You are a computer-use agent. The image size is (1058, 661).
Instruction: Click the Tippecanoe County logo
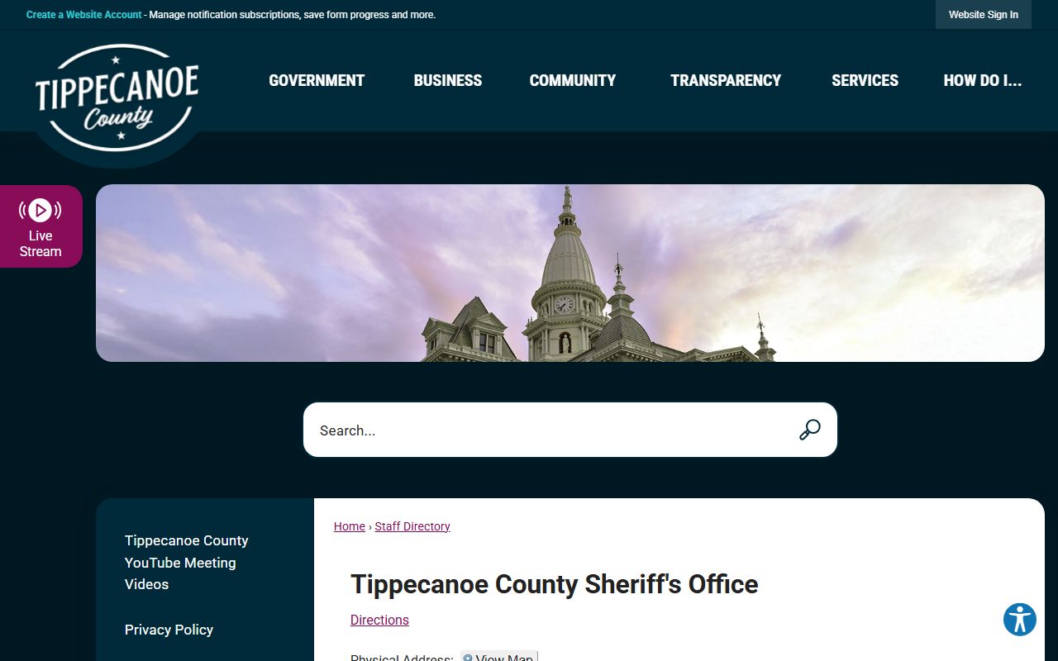117,98
